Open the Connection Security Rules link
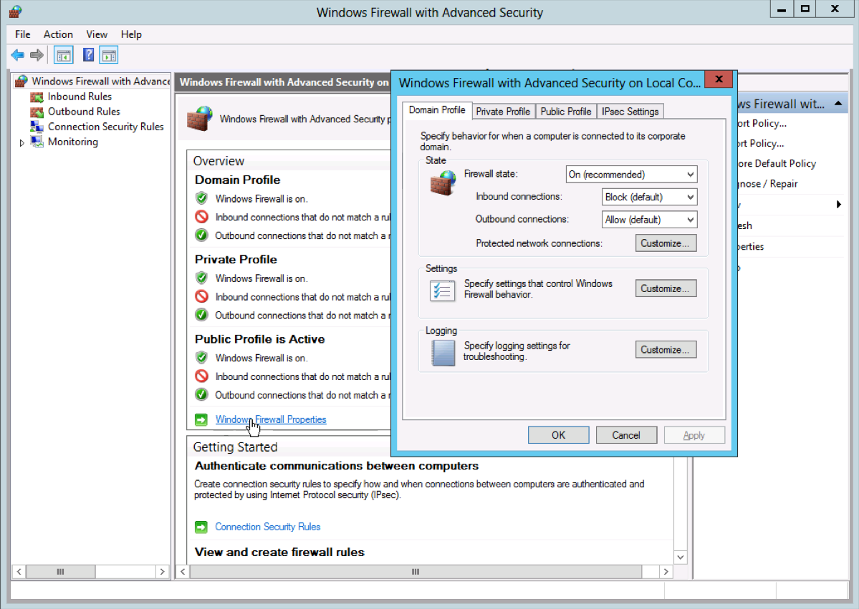Viewport: 859px width, 609px height. click(267, 527)
